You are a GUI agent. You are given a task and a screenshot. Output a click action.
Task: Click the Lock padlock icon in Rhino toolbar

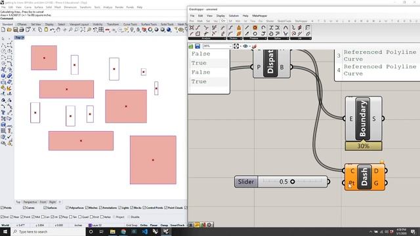(x=138, y=29)
